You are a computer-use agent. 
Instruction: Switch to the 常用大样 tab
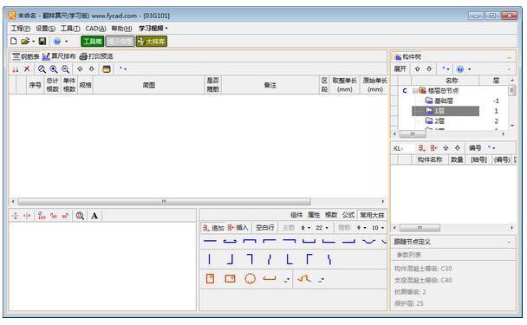pos(372,215)
